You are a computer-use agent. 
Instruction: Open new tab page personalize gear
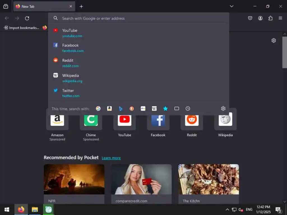click(x=274, y=40)
